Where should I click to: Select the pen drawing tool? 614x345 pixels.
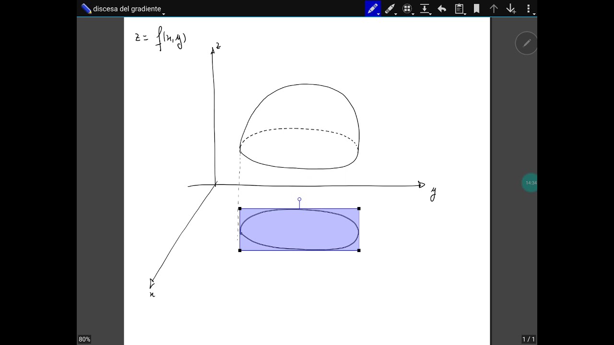click(x=373, y=9)
